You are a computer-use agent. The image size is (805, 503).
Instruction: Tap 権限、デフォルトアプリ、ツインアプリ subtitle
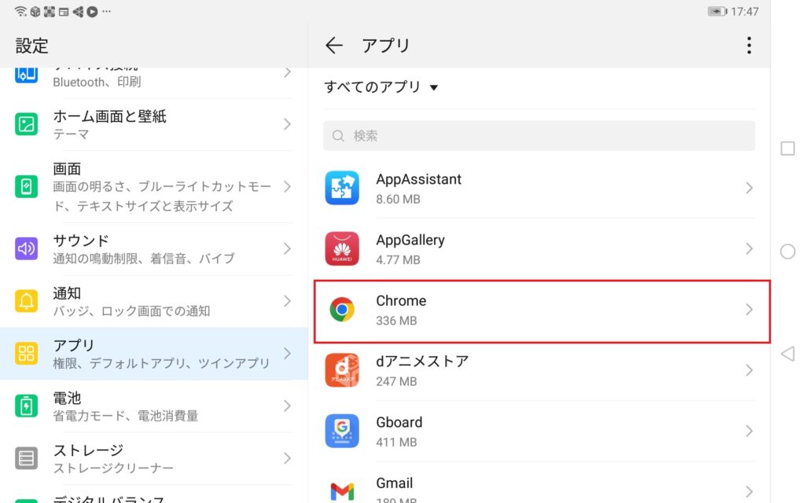coord(161,363)
